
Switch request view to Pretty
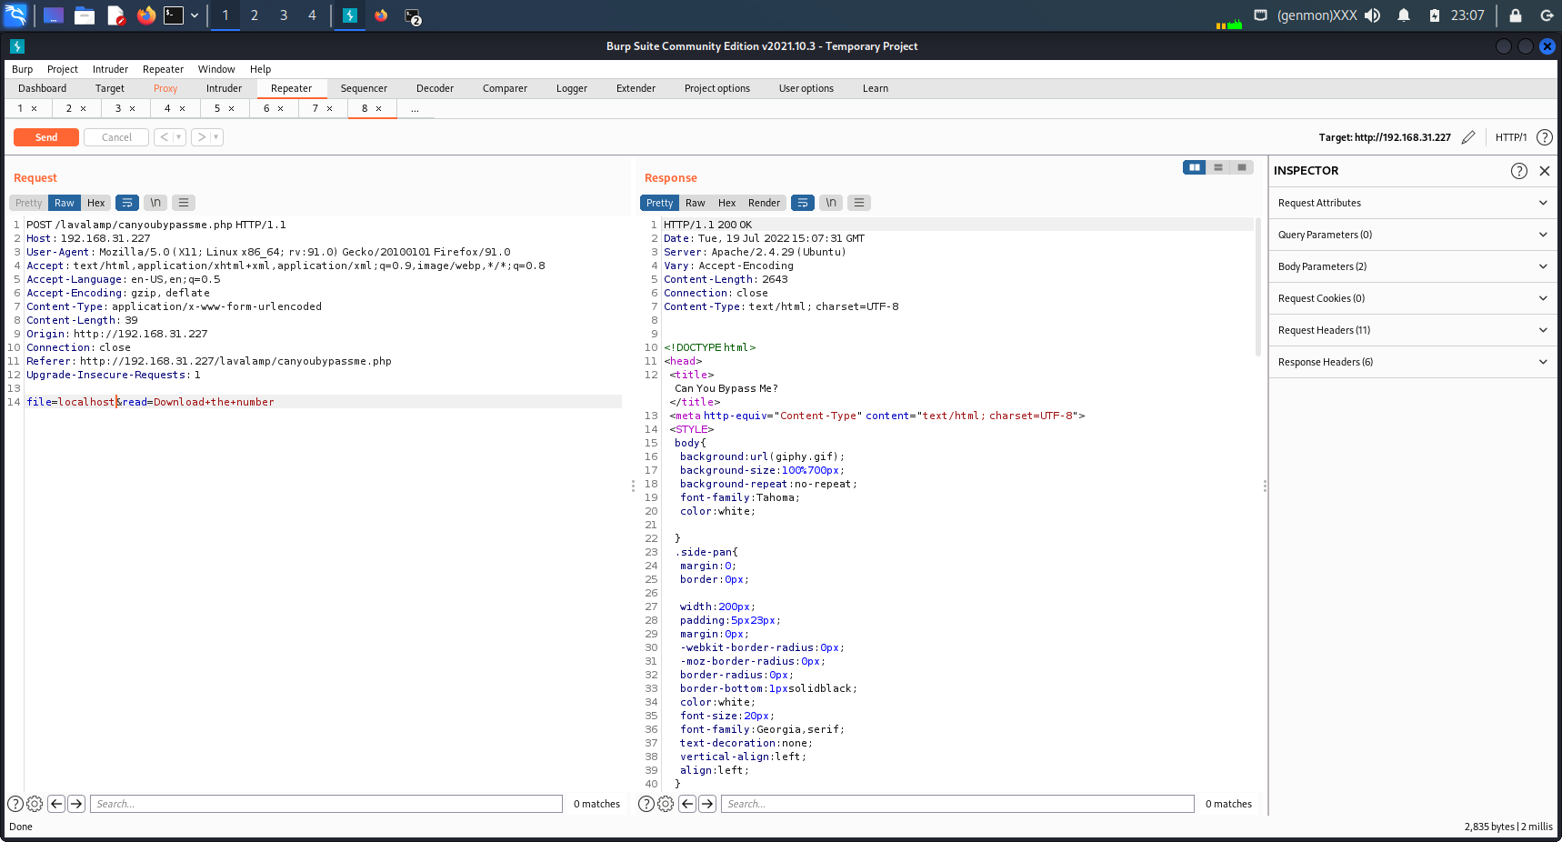click(28, 203)
